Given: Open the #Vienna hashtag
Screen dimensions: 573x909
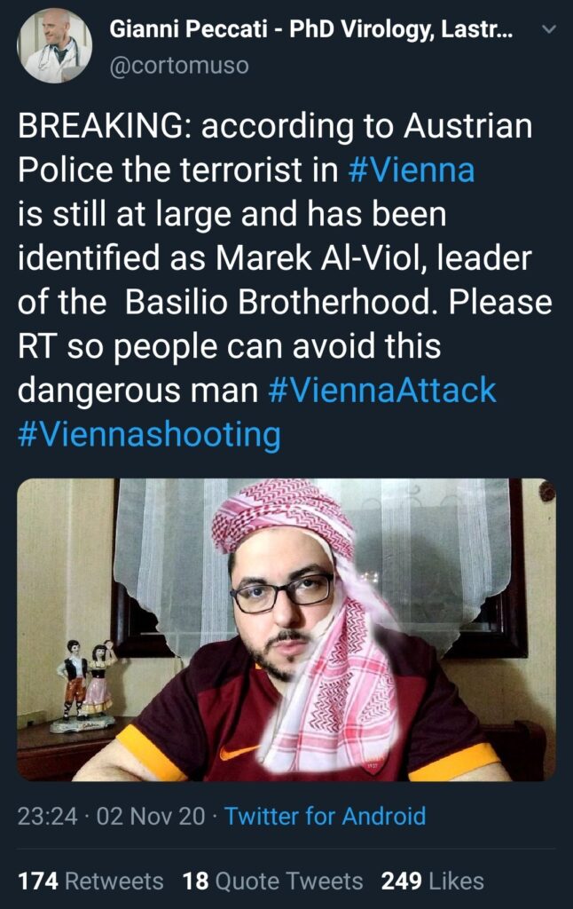Looking at the screenshot, I should click(x=412, y=170).
